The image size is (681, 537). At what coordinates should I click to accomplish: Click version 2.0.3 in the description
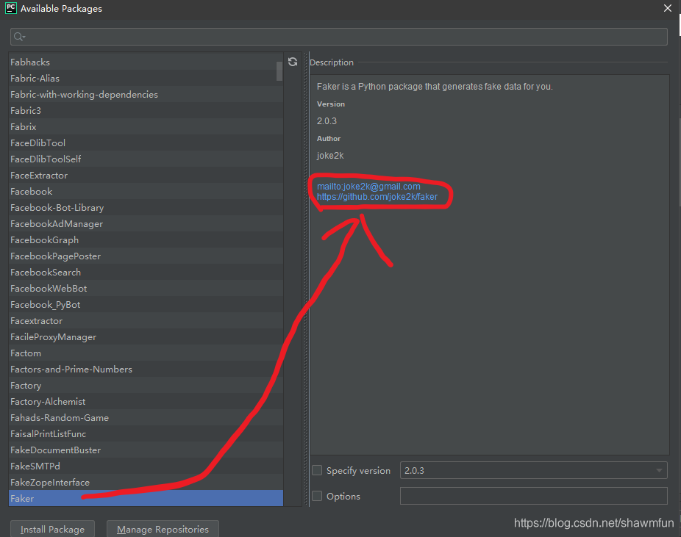click(x=327, y=121)
